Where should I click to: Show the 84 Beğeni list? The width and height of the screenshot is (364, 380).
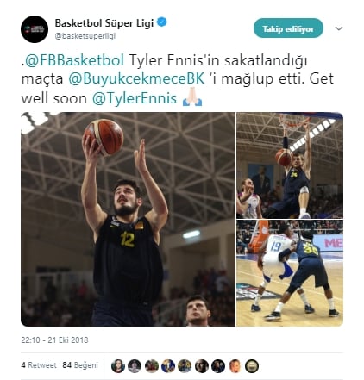(x=80, y=365)
